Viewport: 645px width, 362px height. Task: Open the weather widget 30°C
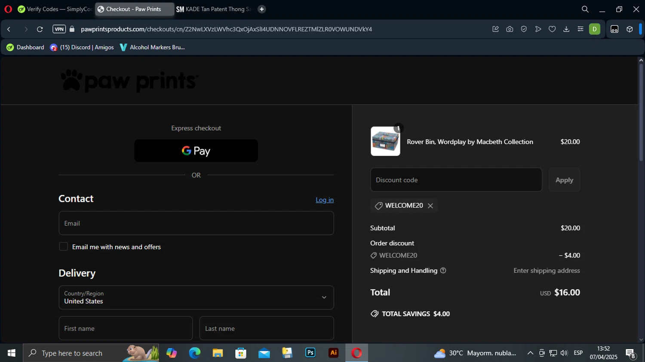coord(475,353)
